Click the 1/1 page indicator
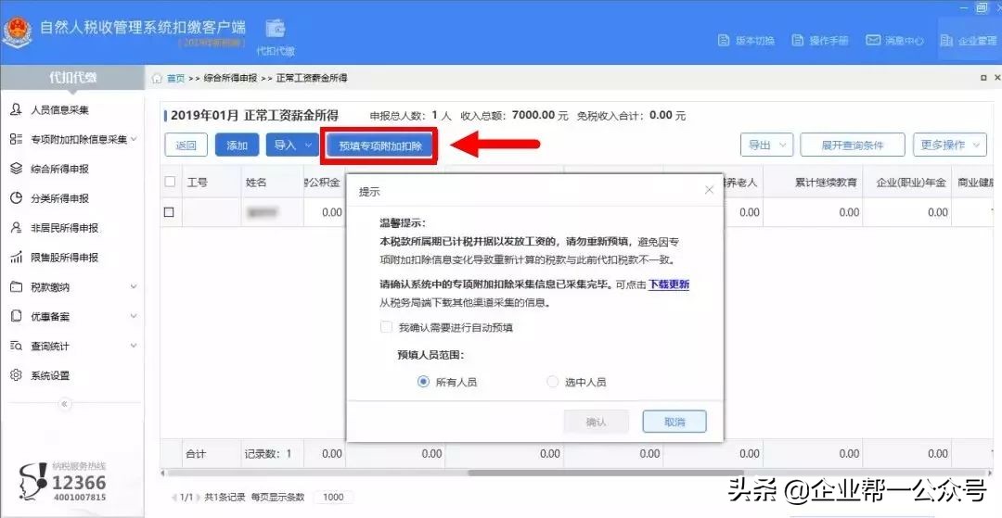 click(186, 497)
